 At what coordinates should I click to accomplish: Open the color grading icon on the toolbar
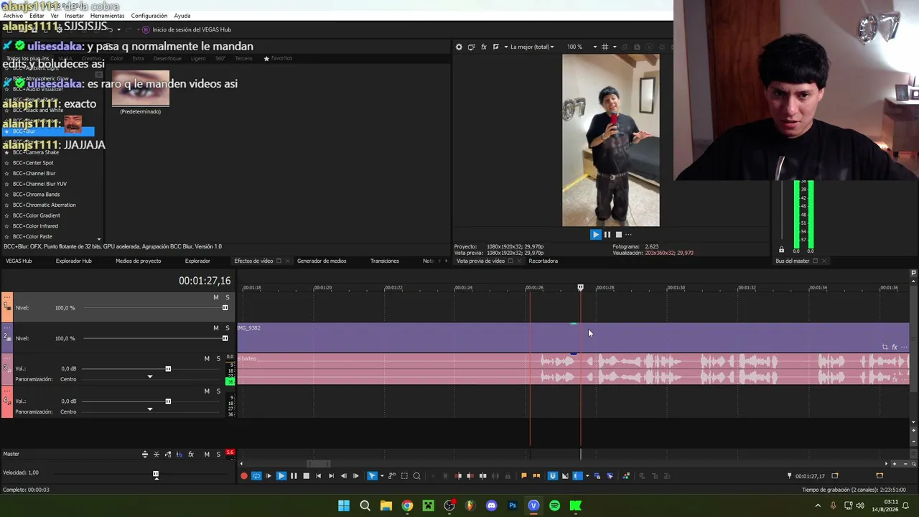627,475
